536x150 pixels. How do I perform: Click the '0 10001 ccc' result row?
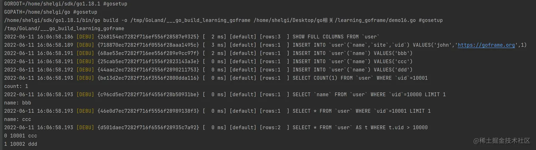[21, 136]
